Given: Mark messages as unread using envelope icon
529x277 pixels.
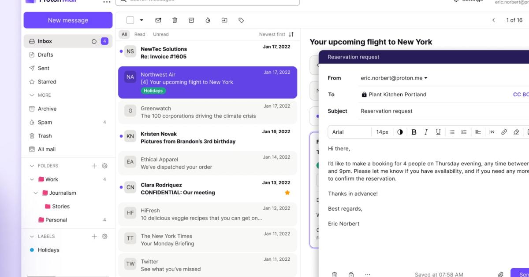Looking at the screenshot, I should click(x=158, y=20).
